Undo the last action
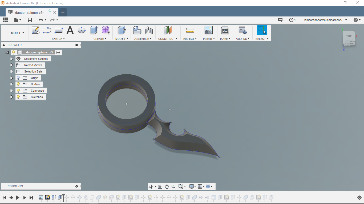364x204 pixels. point(41,20)
